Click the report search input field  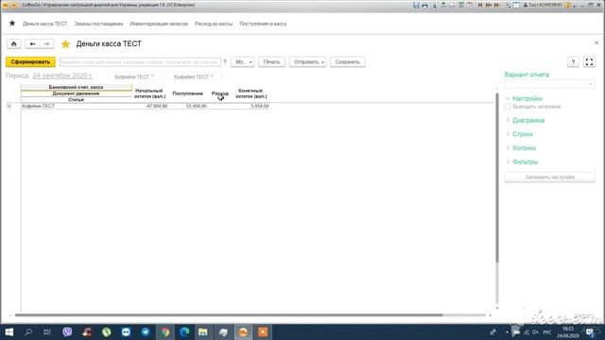141,61
